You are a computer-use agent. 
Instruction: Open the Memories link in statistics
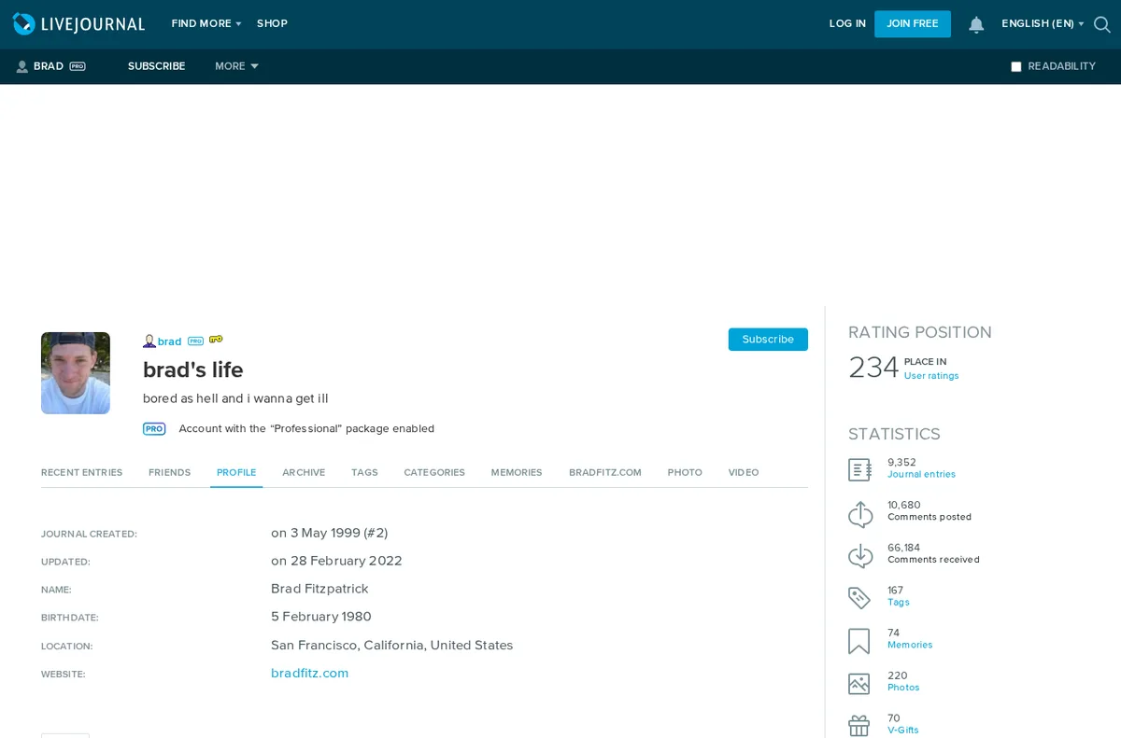[910, 646]
